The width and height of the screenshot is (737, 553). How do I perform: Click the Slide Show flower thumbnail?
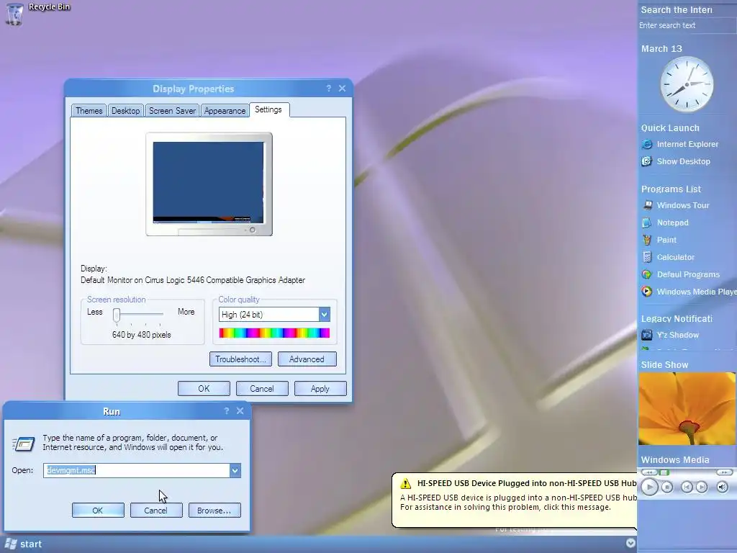687,409
